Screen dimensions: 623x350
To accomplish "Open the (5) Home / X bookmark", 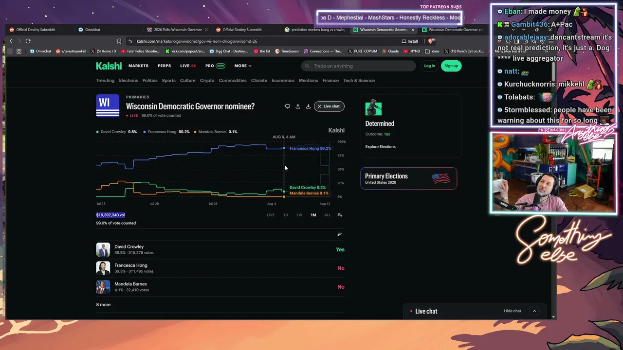I will pyautogui.click(x=103, y=51).
